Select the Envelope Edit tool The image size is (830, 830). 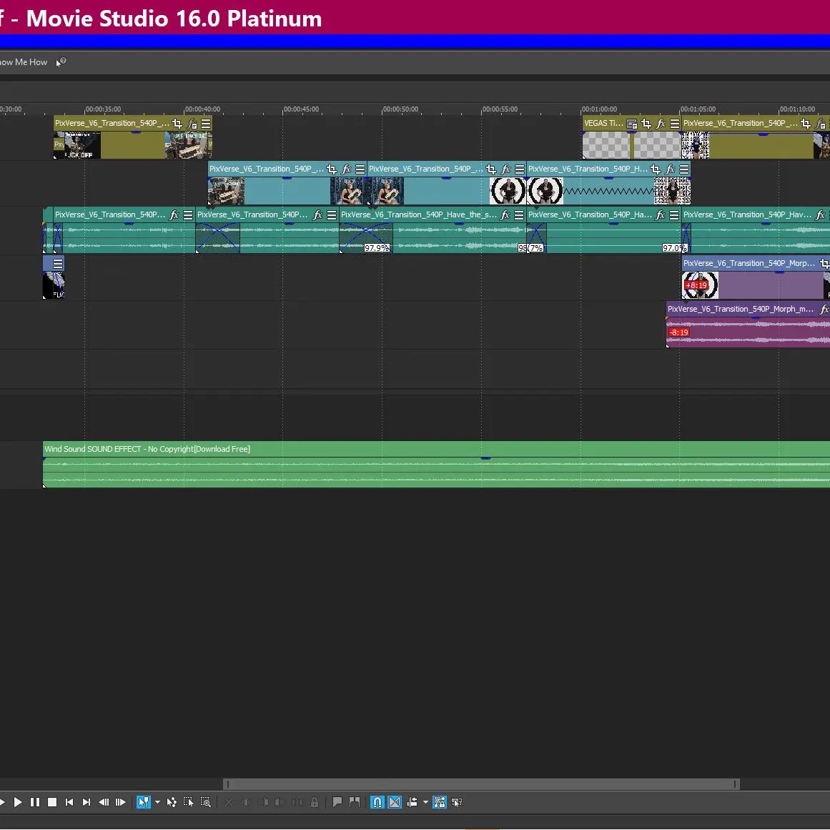click(x=172, y=802)
